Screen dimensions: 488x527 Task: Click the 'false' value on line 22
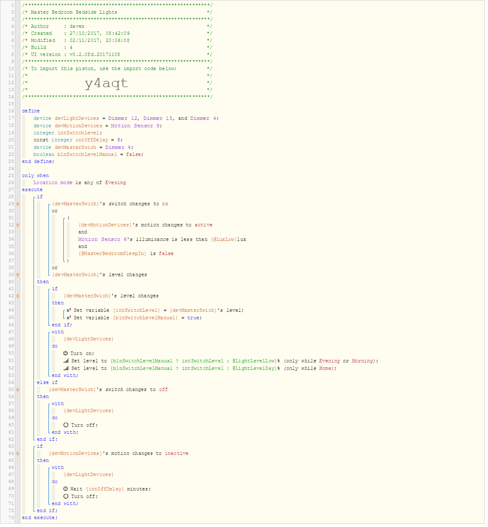tap(133, 154)
